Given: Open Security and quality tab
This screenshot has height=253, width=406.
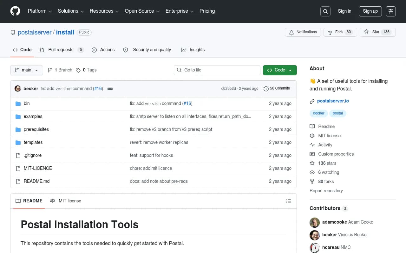Looking at the screenshot, I should click(147, 50).
